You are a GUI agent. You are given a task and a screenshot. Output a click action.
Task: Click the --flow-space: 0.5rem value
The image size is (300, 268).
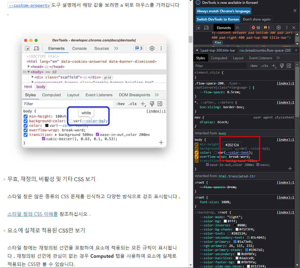click(233, 92)
